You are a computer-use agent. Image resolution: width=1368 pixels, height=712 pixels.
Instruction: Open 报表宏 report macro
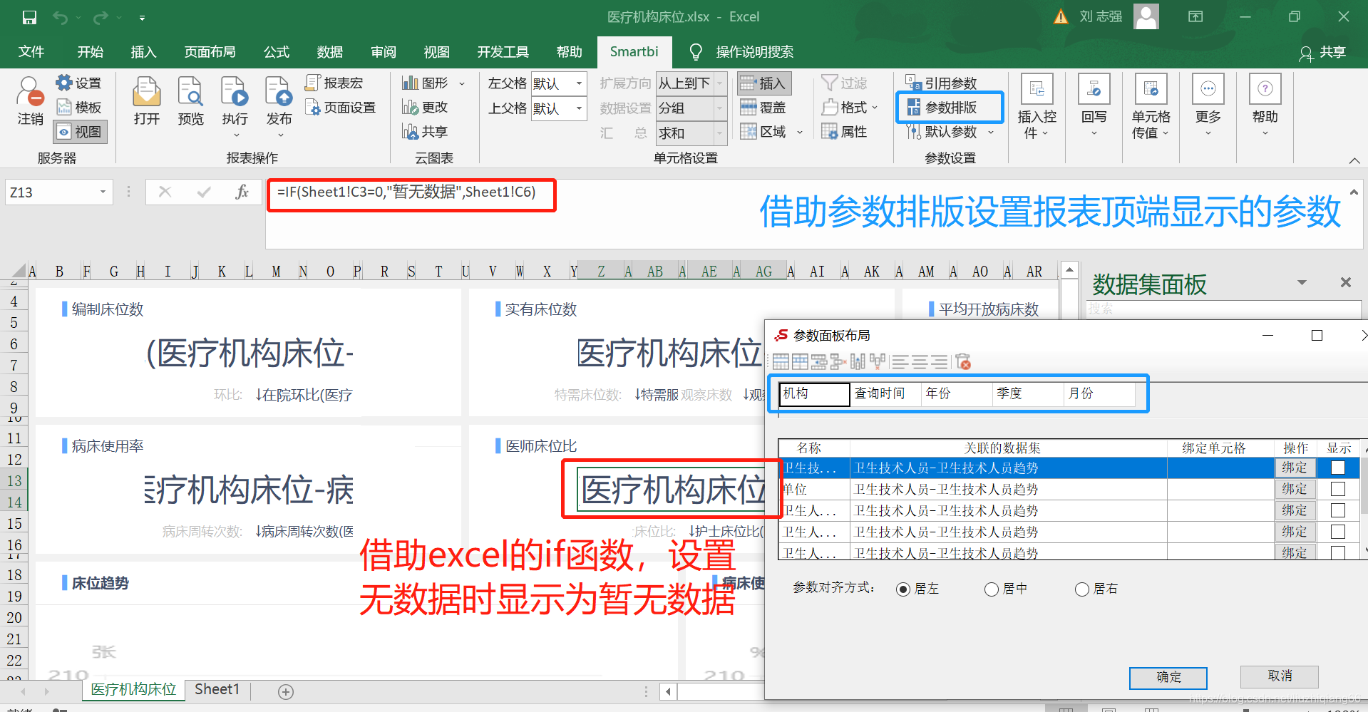tap(334, 83)
